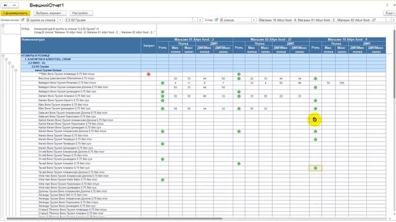Click green Роль dot, Damani Кахети, Магазин 01
Screen dimensions: 396x222
pyautogui.click(x=163, y=101)
